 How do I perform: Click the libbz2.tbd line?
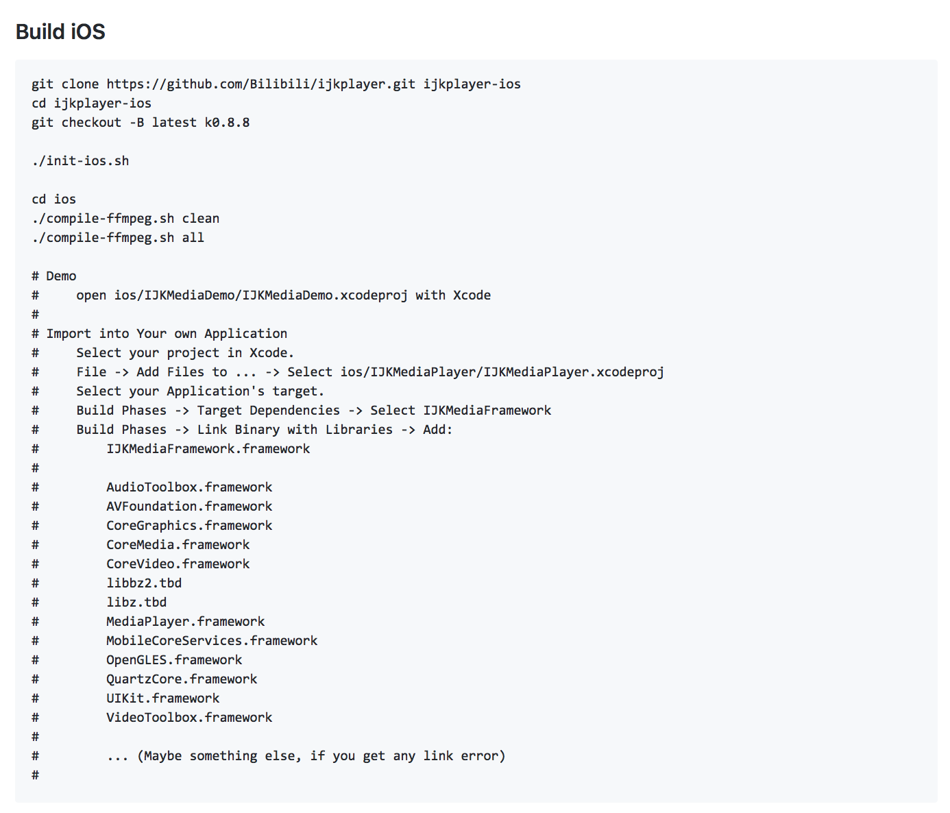(144, 583)
